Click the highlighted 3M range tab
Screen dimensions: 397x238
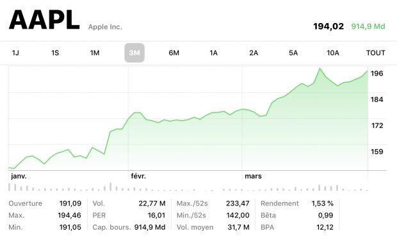[x=134, y=53]
